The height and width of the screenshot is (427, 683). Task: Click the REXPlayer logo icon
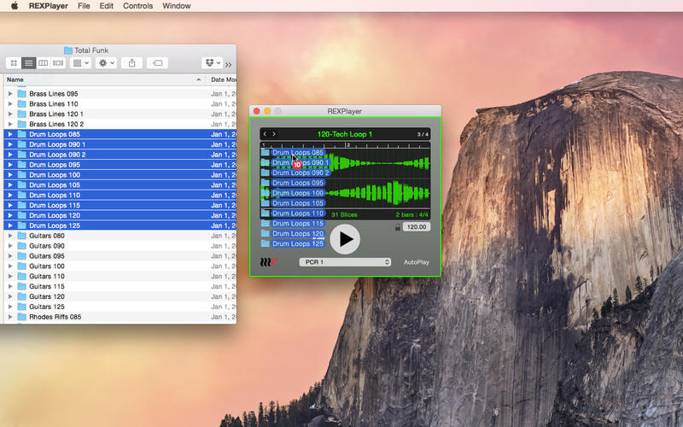tap(268, 262)
